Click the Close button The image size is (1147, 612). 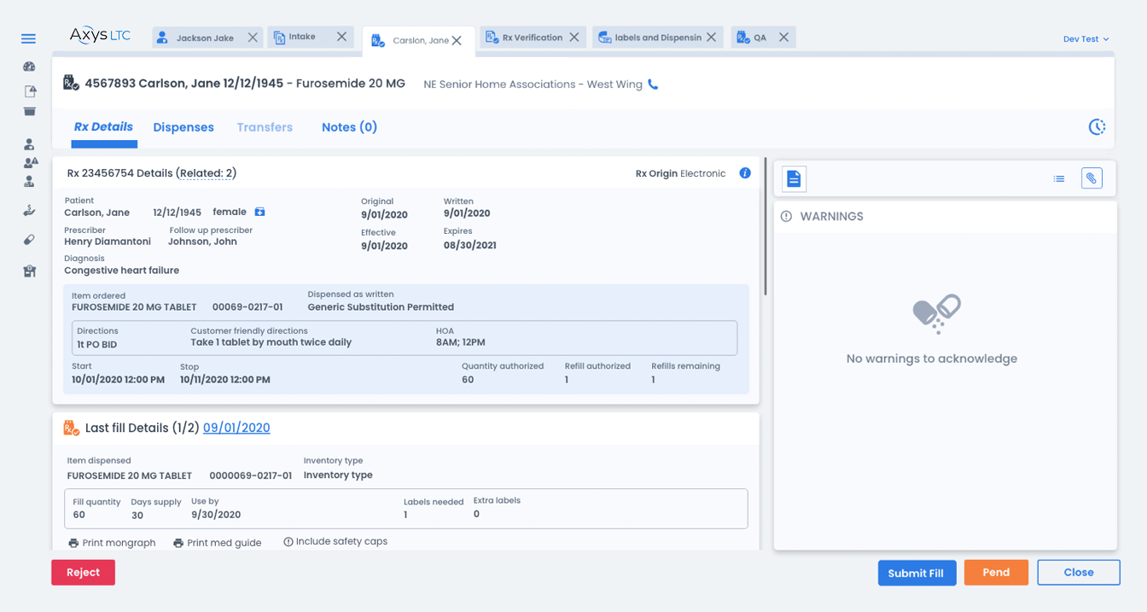[x=1079, y=573]
